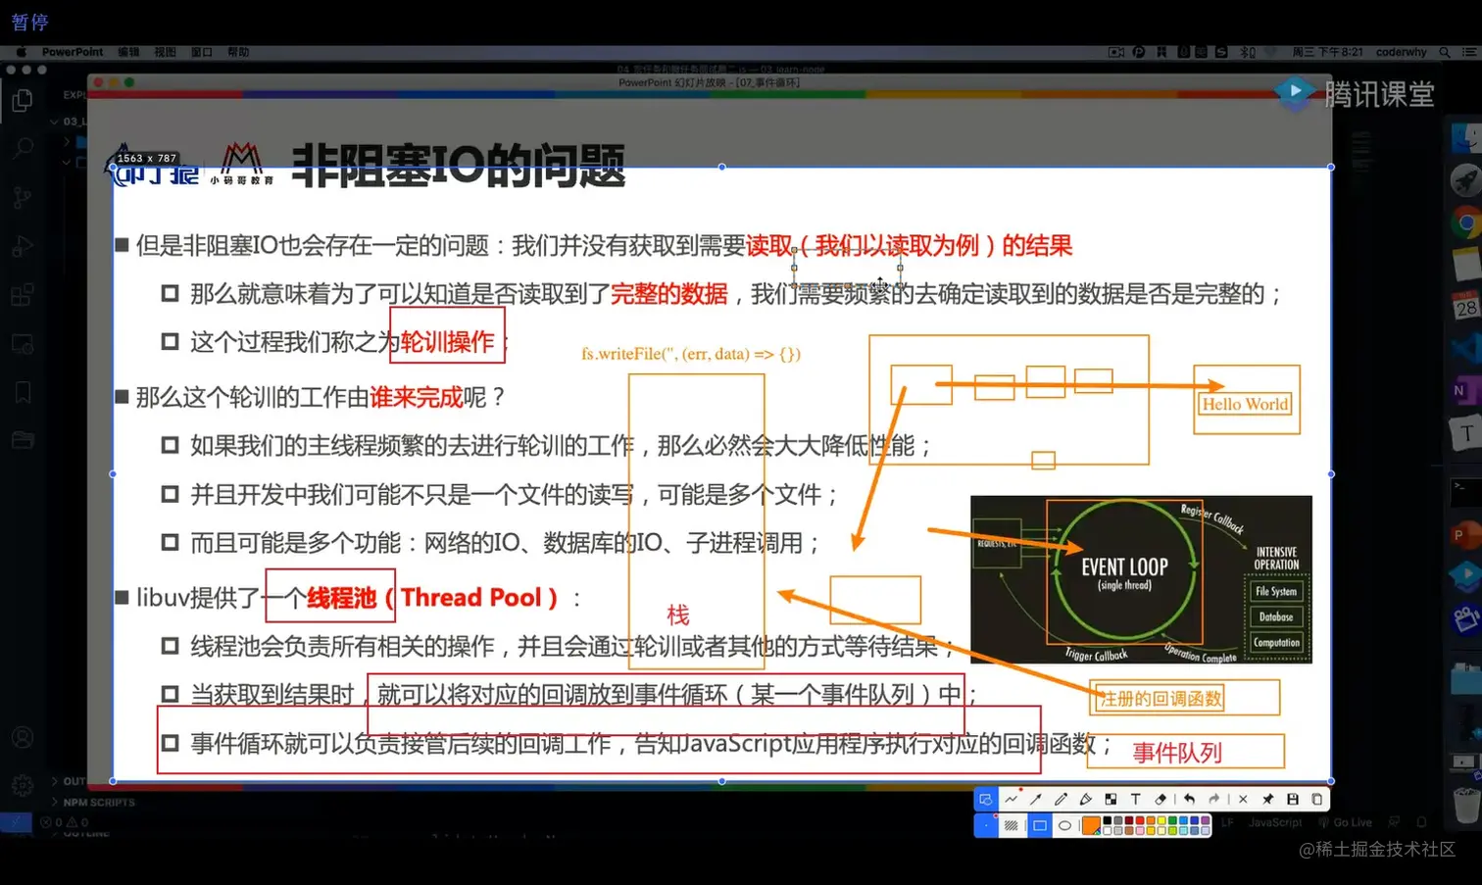
Task: Toggle the hatched fill style
Action: pyautogui.click(x=1012, y=825)
